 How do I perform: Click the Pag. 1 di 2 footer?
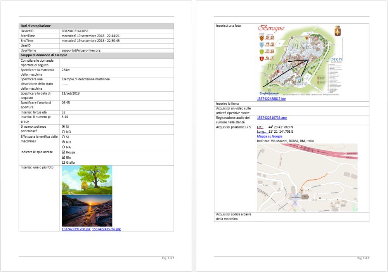[168, 258]
